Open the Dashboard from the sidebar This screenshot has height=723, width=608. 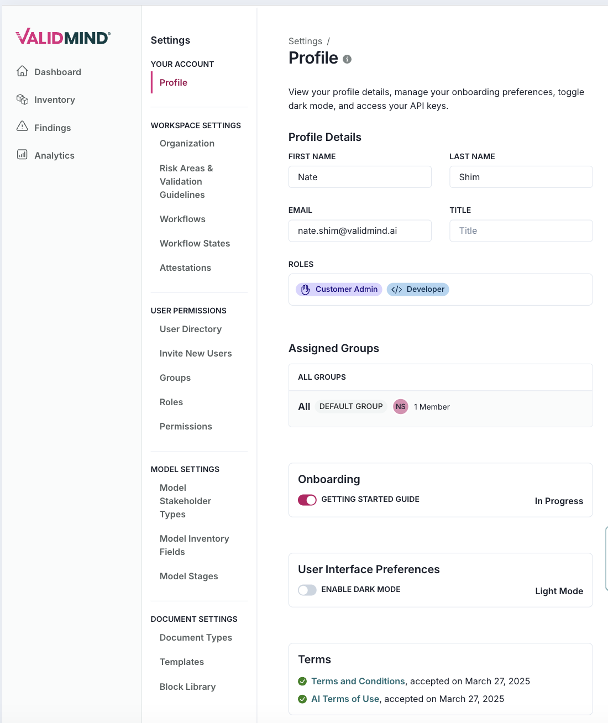tap(57, 72)
